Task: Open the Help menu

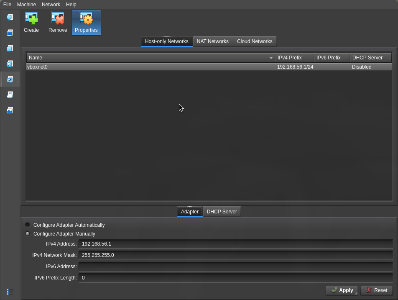Action: [x=71, y=5]
